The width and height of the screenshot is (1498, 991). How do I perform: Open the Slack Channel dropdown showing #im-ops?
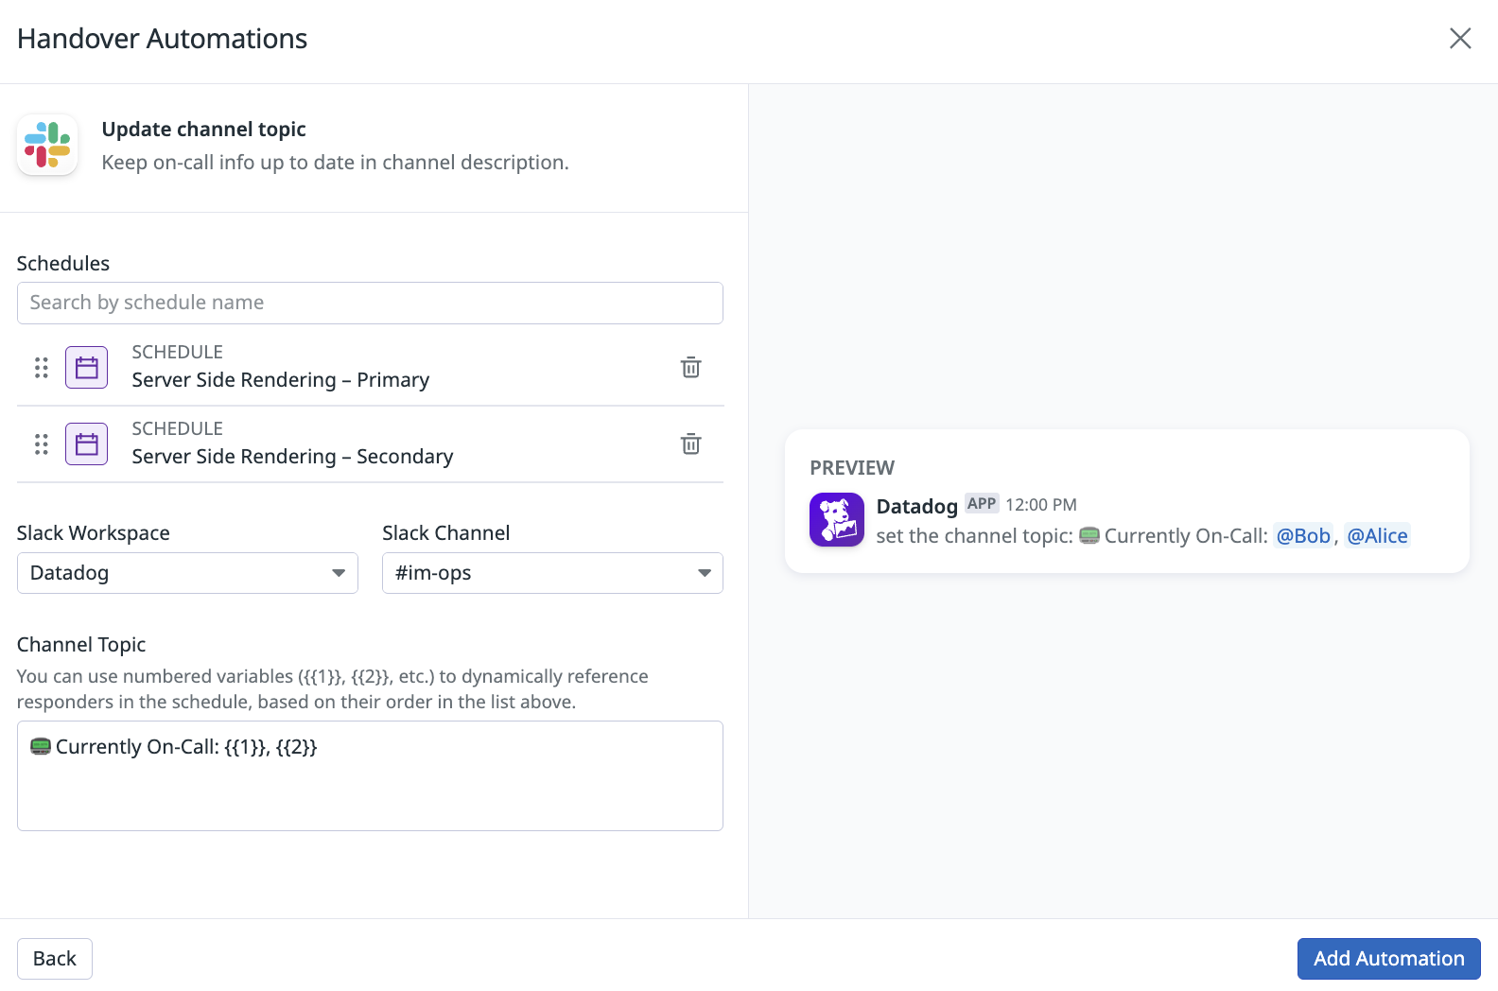click(x=552, y=573)
